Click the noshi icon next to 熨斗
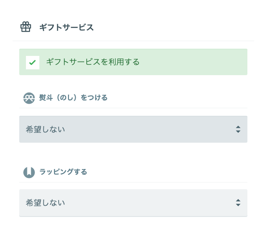This screenshot has height=242, width=272. point(29,98)
